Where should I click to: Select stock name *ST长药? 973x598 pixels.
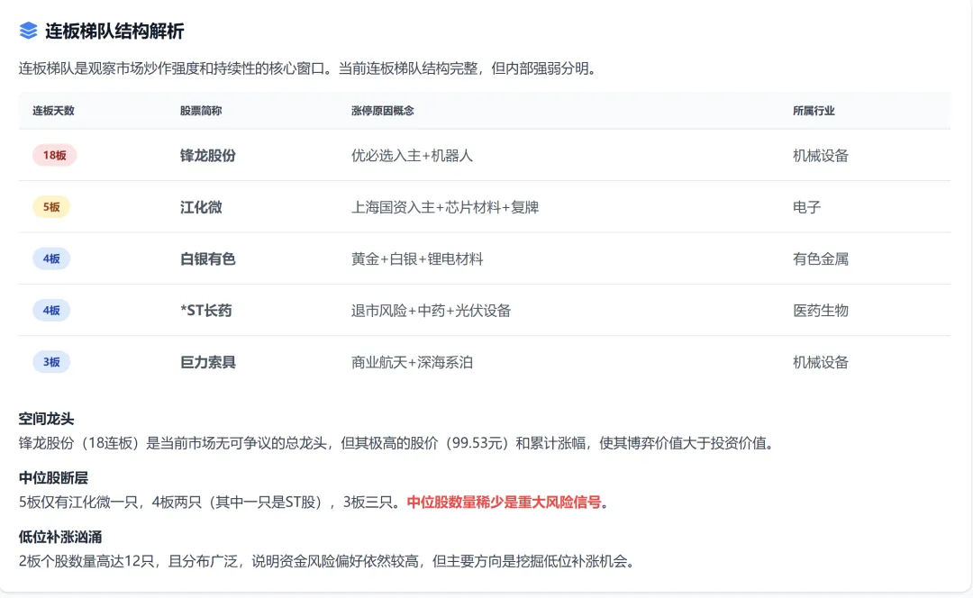click(x=206, y=310)
